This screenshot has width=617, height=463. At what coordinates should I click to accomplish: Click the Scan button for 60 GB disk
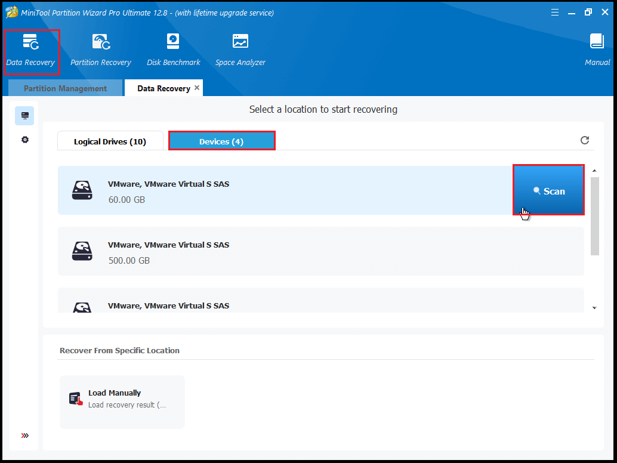point(549,191)
